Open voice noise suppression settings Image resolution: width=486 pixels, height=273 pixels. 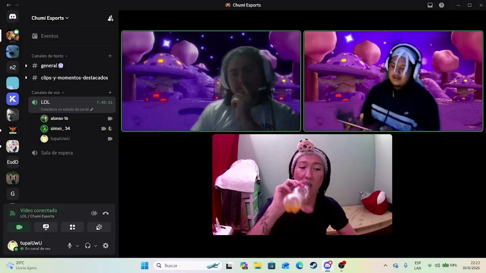pos(94,213)
